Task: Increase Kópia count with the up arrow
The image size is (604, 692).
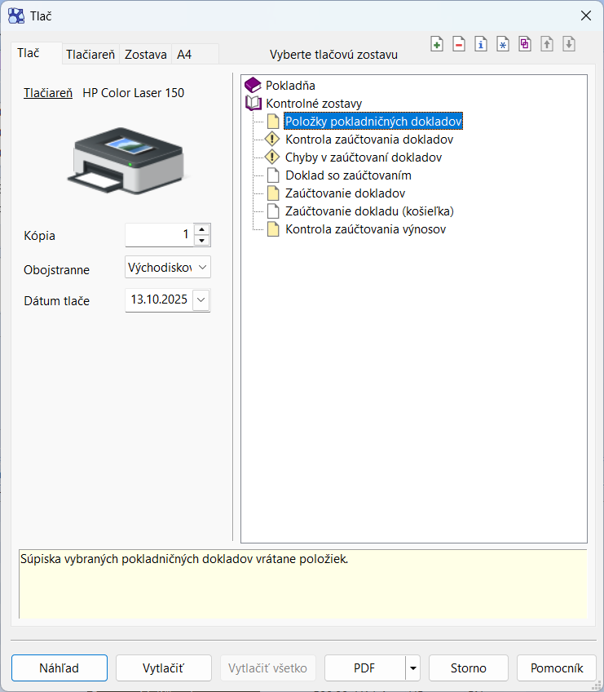Action: coord(202,230)
